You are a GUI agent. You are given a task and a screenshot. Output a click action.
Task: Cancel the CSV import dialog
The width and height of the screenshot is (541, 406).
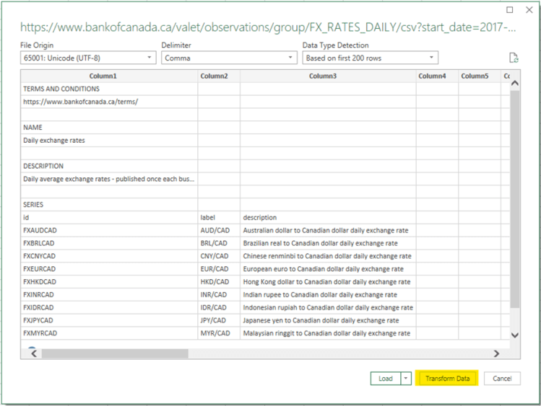click(x=502, y=379)
